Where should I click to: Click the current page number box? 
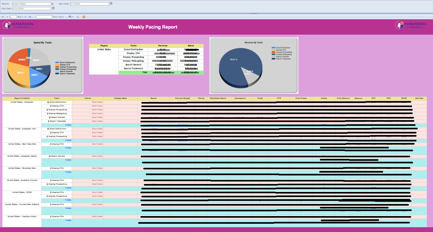click(x=13, y=17)
